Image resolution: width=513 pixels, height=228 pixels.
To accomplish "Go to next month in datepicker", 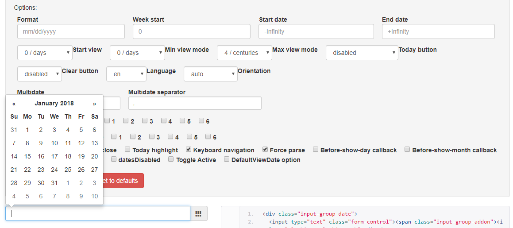I will [x=94, y=104].
